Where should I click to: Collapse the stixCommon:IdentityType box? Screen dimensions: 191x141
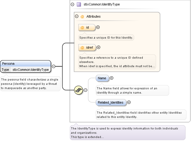(x=72, y=5)
